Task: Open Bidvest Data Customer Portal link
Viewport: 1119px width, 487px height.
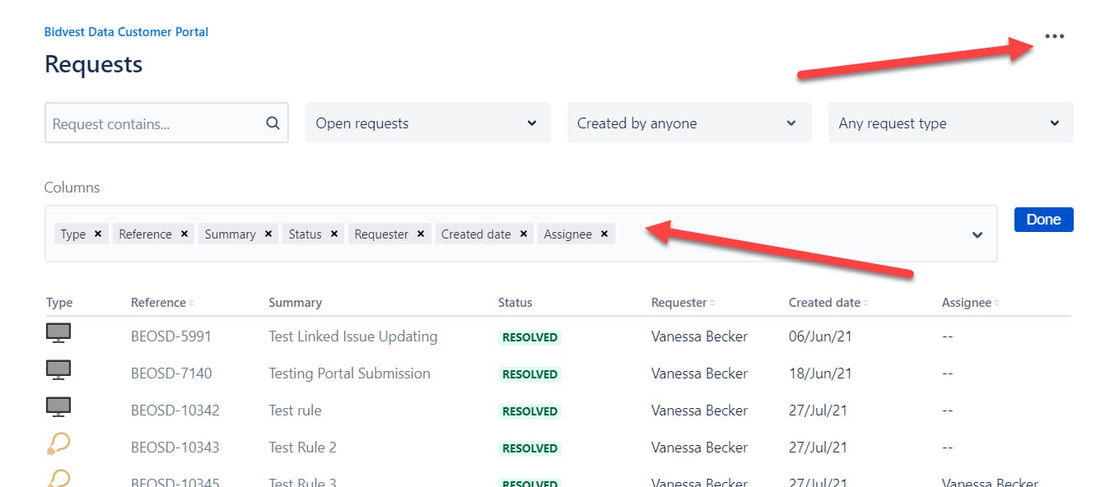Action: 126,32
